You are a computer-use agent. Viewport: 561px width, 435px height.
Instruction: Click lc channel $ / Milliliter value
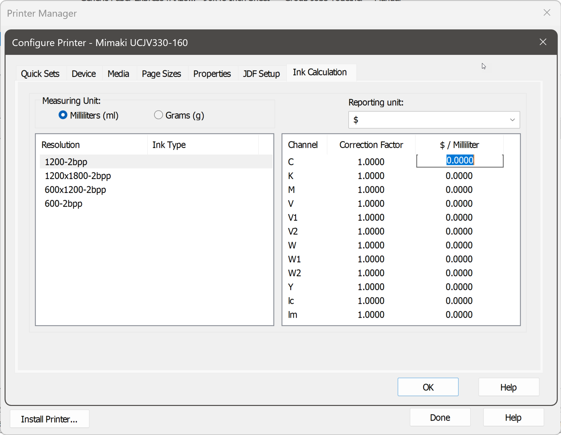459,301
